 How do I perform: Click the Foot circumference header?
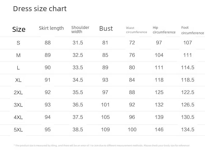(193, 30)
